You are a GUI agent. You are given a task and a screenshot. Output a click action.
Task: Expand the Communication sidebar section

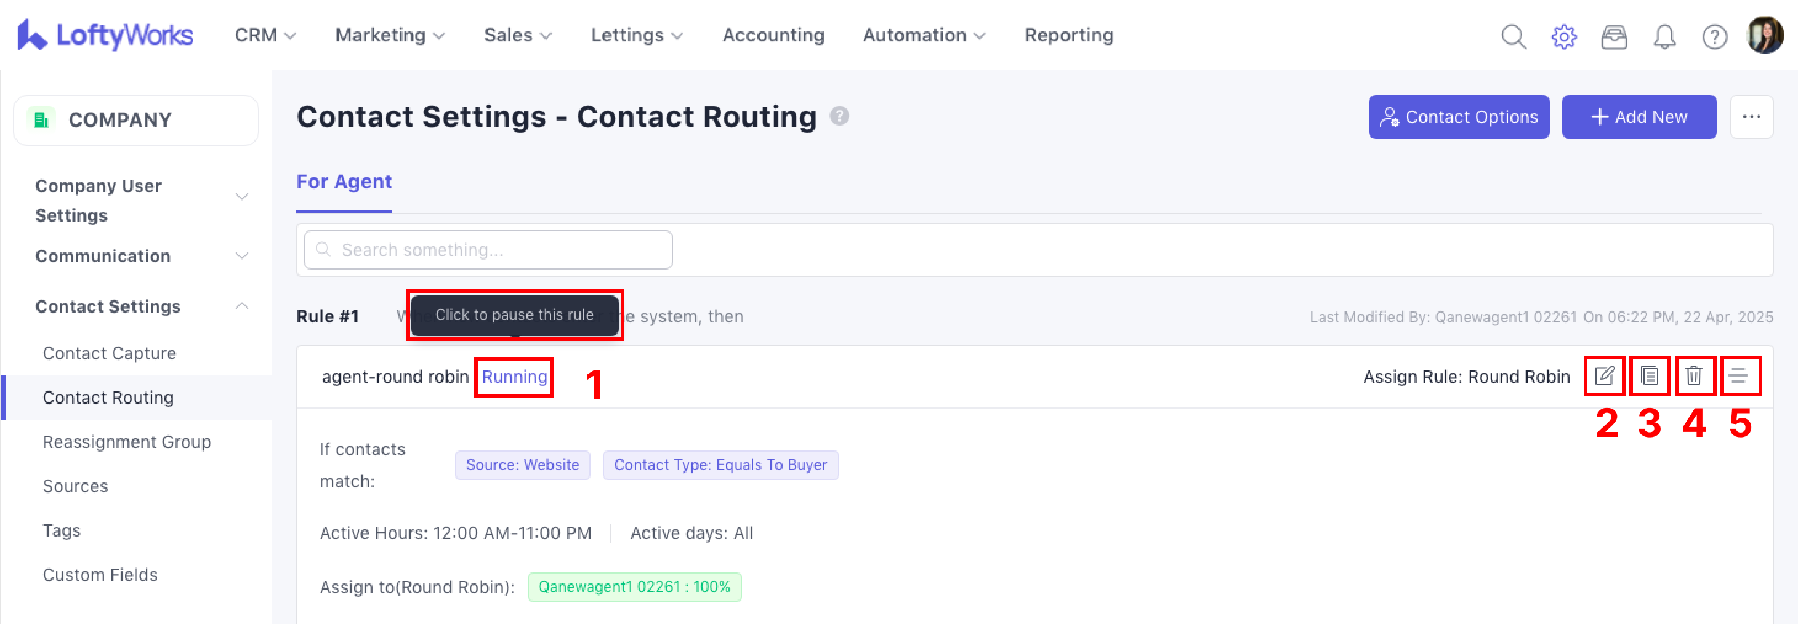point(241,256)
